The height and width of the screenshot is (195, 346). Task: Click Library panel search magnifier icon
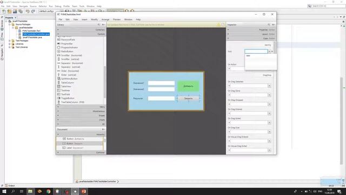pos(98,25)
